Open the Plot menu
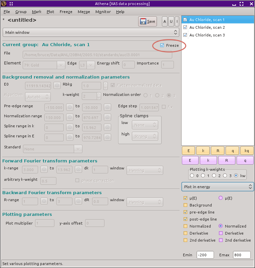Viewport: 255px width, 268px height. pos(50,12)
